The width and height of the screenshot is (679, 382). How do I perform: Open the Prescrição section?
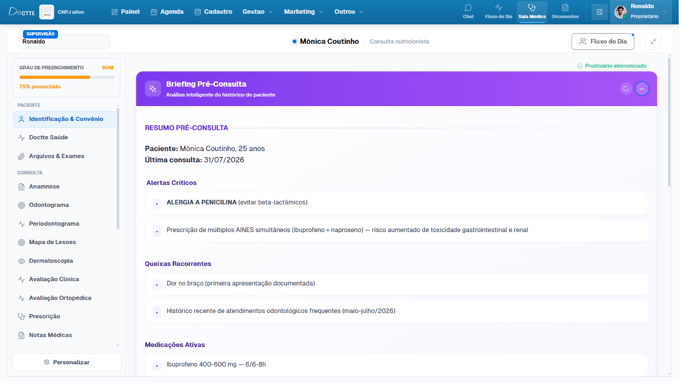pos(65,317)
